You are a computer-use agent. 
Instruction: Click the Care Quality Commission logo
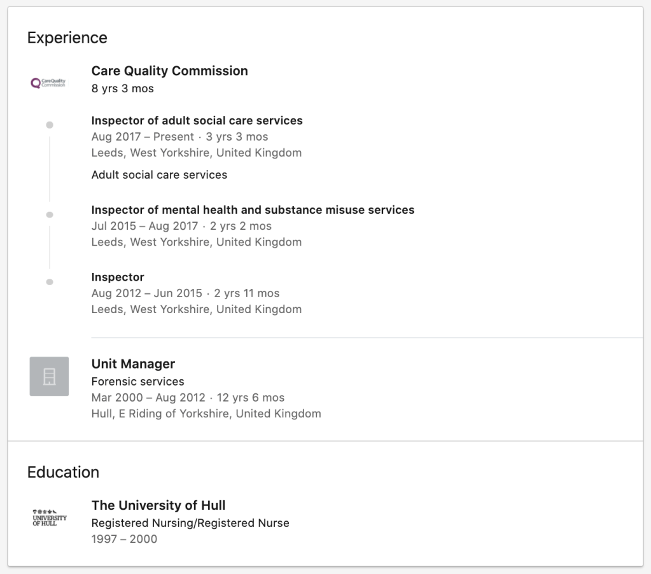(48, 83)
